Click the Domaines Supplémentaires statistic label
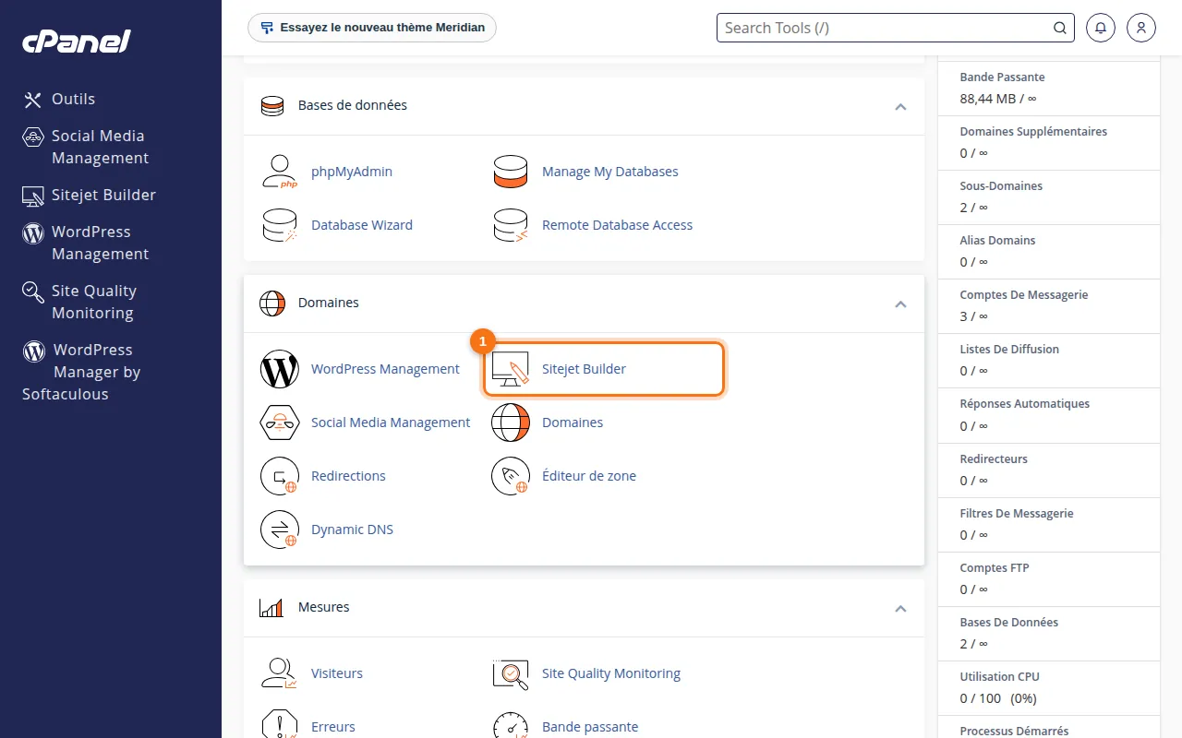 click(1033, 132)
